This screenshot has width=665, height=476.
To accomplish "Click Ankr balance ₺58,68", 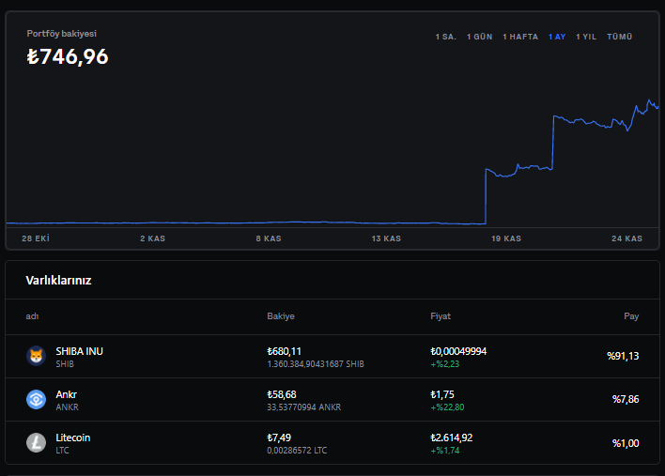I will click(282, 394).
